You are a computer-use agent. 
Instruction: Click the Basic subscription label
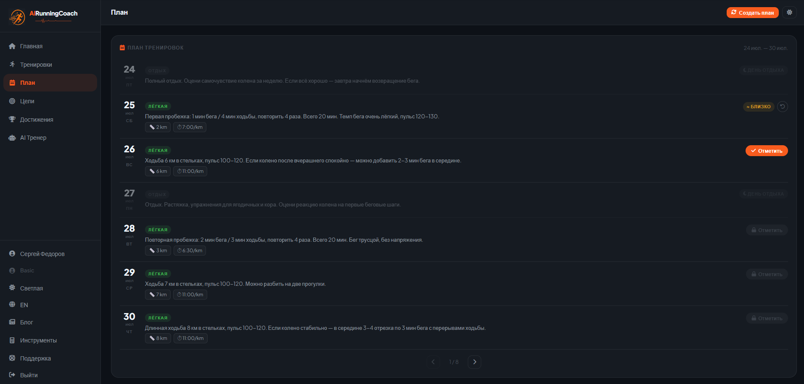[x=27, y=271]
